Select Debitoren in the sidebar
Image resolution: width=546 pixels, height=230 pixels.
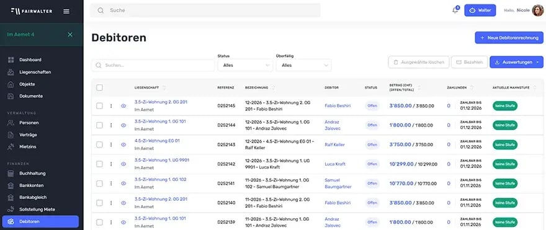[x=40, y=222]
